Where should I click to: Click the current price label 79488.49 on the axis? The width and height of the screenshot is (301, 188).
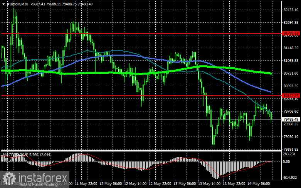tap(291, 119)
